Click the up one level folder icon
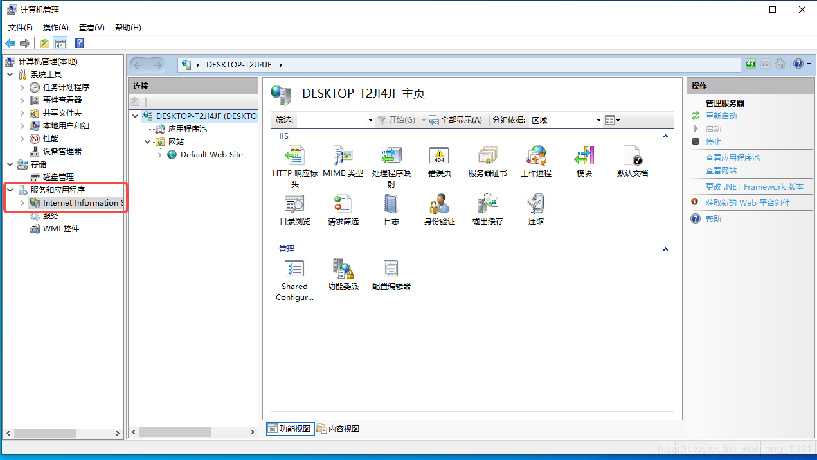 pos(45,43)
